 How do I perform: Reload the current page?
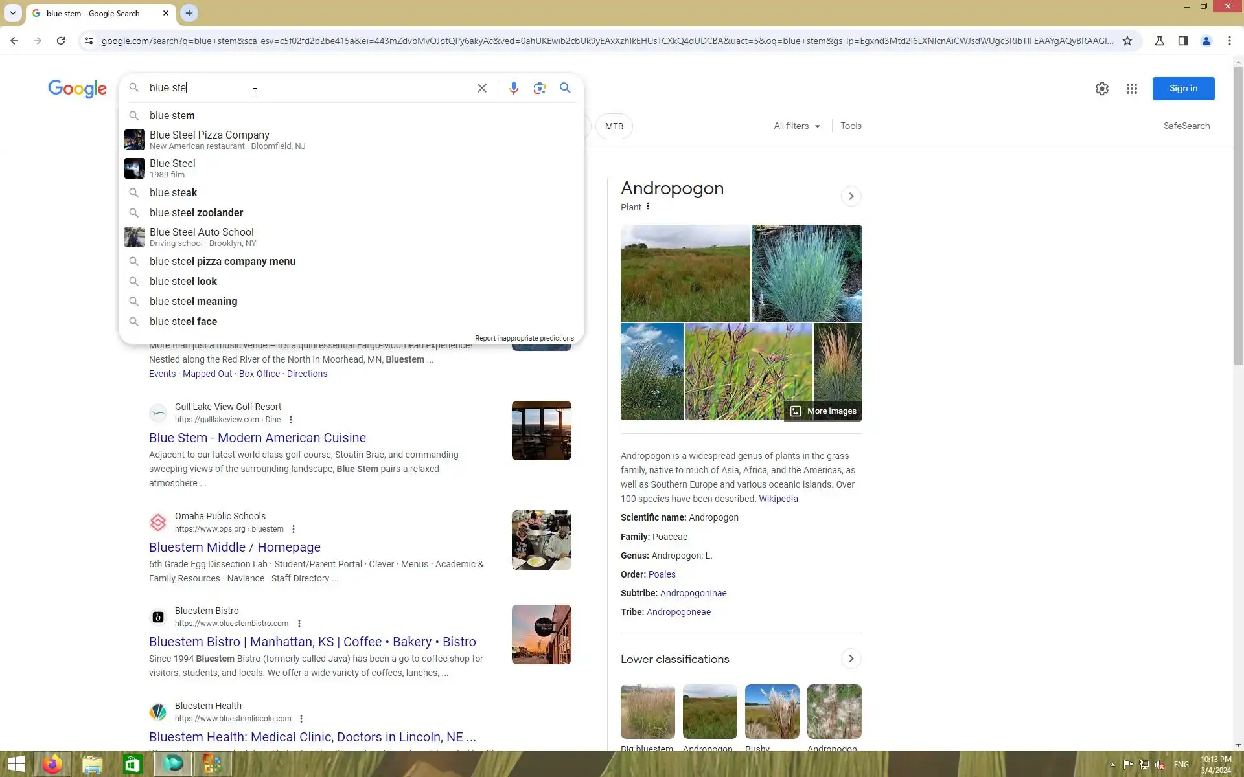pos(61,41)
